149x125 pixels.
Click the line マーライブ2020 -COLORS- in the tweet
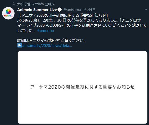(x=82, y=25)
